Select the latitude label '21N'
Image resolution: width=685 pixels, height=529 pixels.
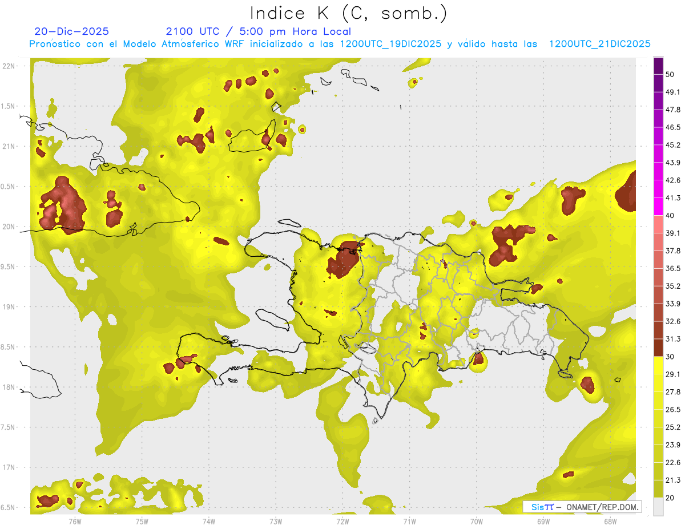click(x=9, y=146)
